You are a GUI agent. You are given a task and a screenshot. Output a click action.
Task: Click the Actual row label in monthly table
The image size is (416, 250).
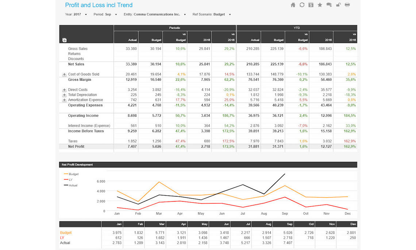65,243
